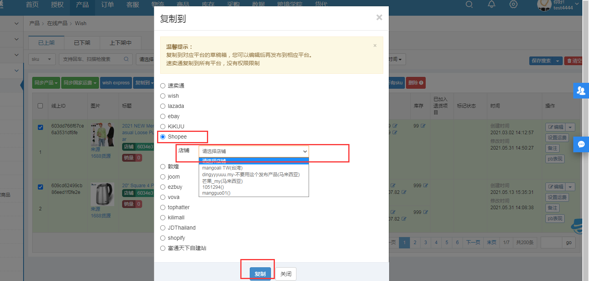The height and width of the screenshot is (281, 589).
Task: Switch to the 已上架 tab
Action: tap(46, 43)
